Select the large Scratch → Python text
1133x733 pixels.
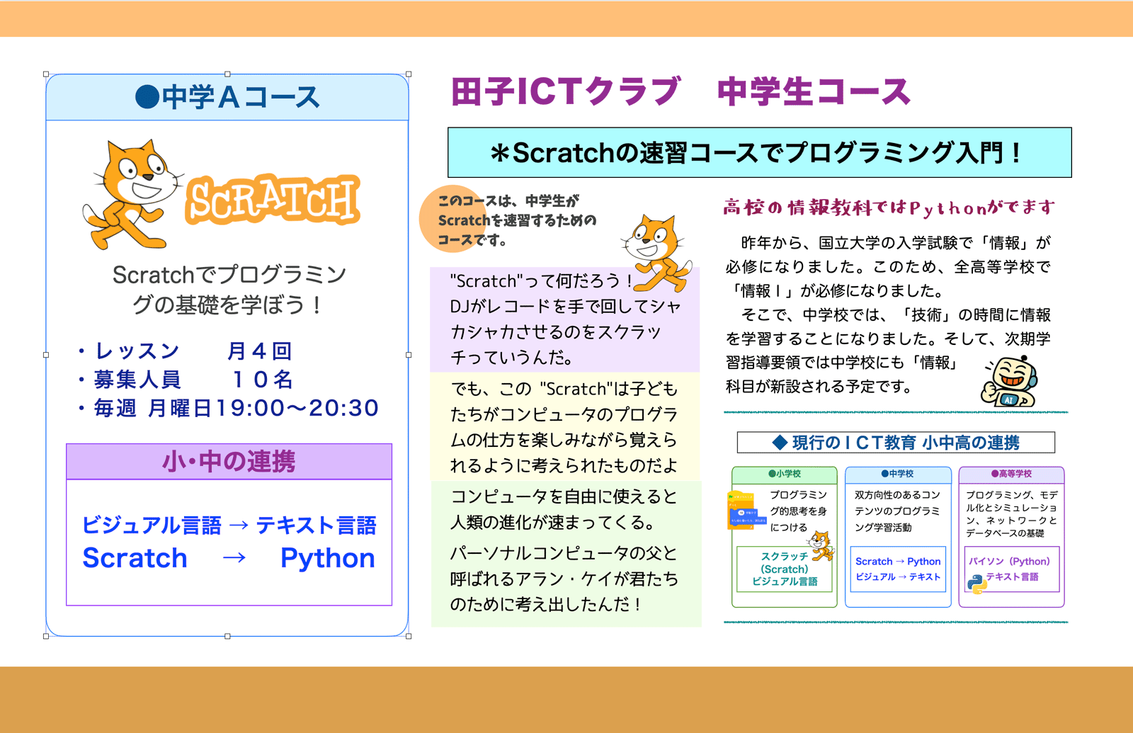pos(229,558)
